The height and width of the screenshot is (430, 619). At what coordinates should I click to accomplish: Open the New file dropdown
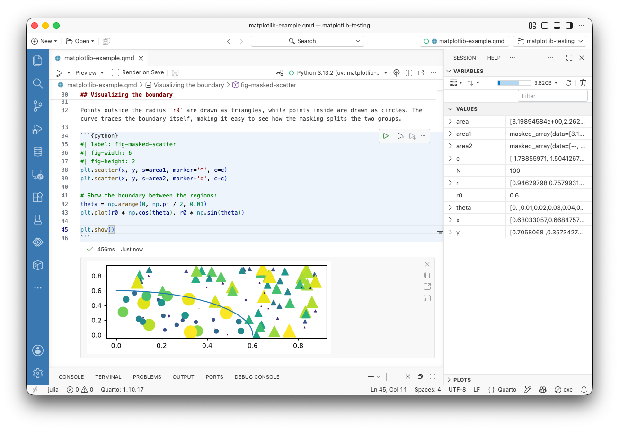click(44, 41)
